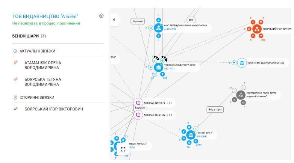Click the БЕНЕФІЦІАРИ (3) tab header
Viewport: 294px width, 163px height.
(29, 36)
